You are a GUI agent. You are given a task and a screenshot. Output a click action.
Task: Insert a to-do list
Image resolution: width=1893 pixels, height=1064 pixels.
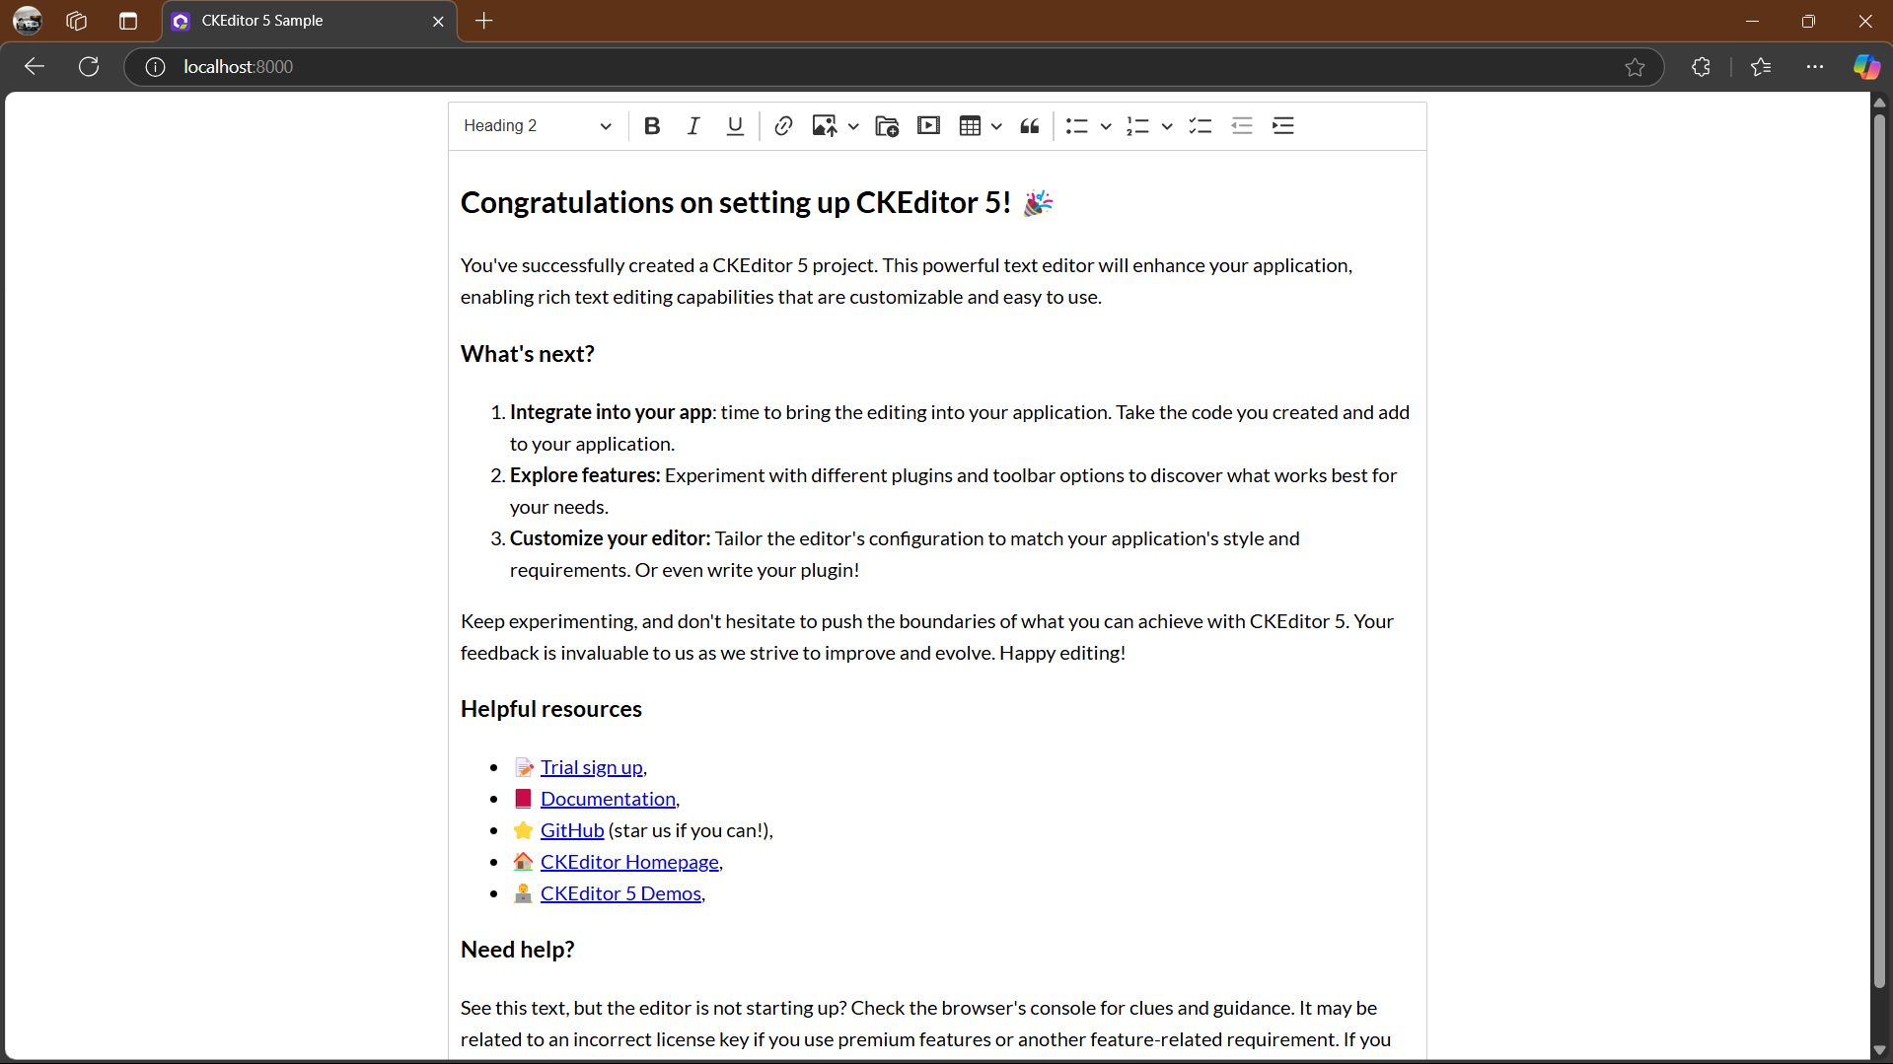[1200, 125]
